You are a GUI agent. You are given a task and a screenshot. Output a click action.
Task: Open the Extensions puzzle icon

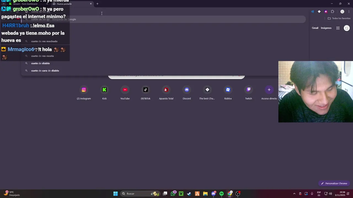tap(332, 12)
